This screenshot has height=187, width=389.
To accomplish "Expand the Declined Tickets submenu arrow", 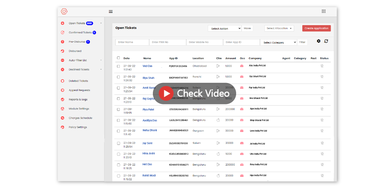I will 101,69.
